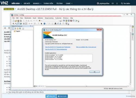Open the Geoprocessing menu
This screenshot has height=98, width=136.
click(49, 18)
